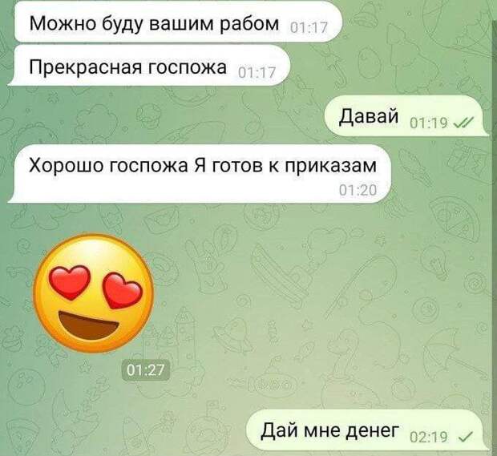Select message Хорошо госпожа Я готов к приказам
Viewport: 497px width, 456px height.
tap(200, 174)
